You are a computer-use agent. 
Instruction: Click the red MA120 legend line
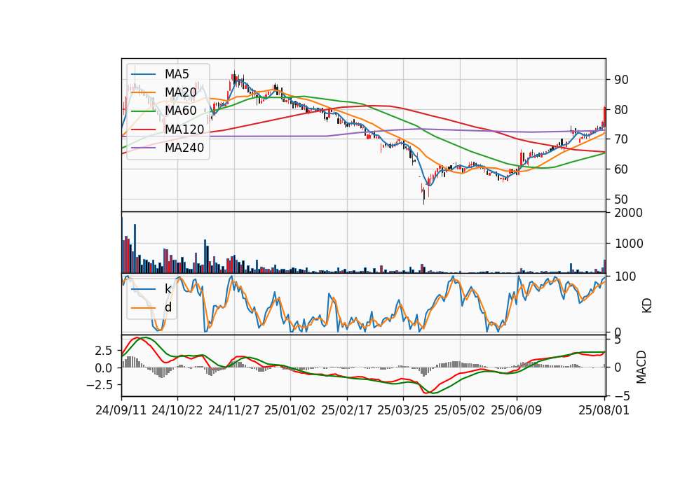tap(143, 129)
